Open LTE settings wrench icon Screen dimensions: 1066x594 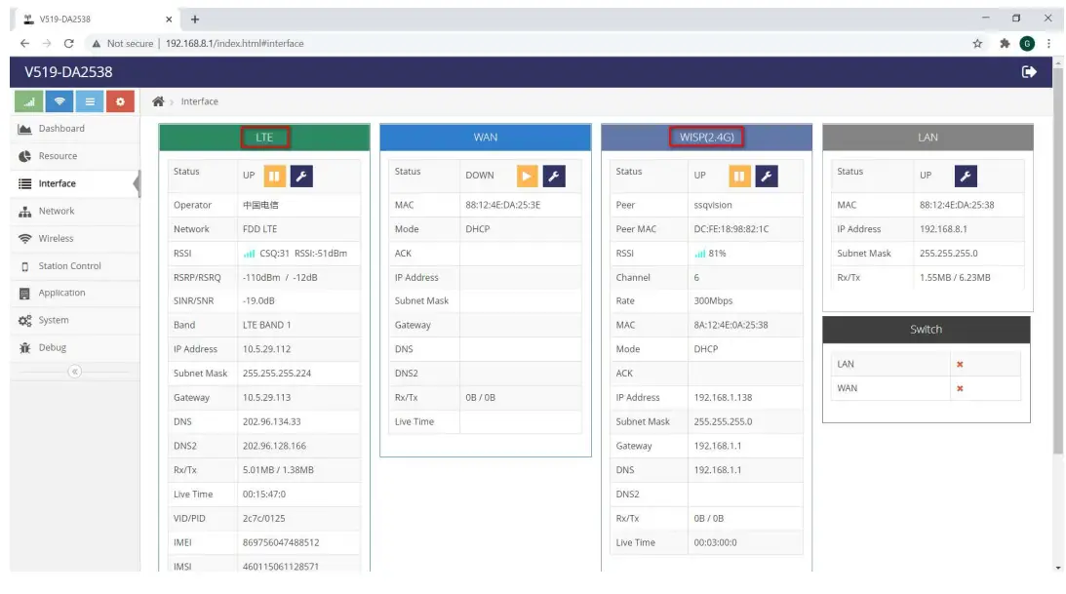click(301, 176)
